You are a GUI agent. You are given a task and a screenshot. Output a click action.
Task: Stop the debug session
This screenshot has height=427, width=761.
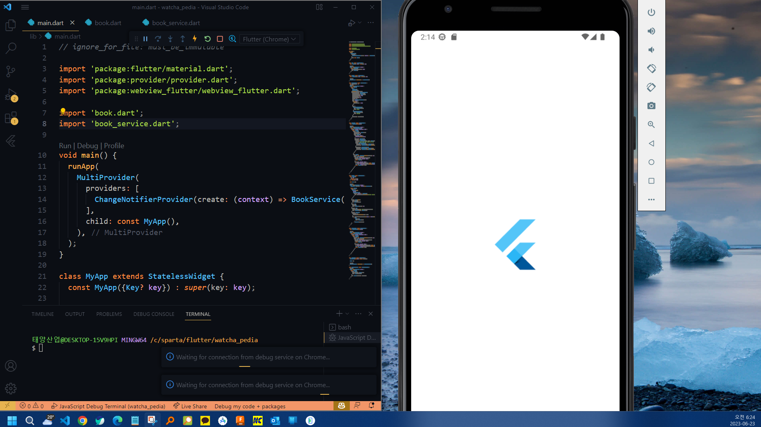point(220,39)
